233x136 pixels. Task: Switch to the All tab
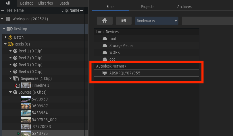8,3
